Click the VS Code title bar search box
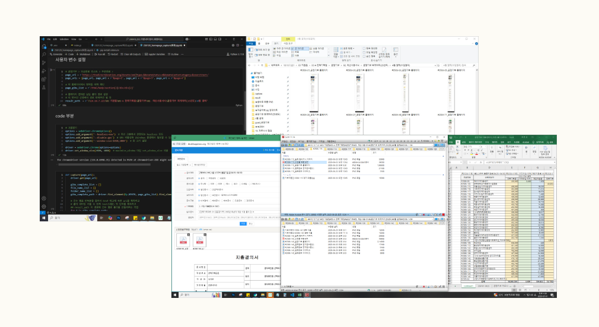Screen dimensions: 599x327 coord(144,39)
